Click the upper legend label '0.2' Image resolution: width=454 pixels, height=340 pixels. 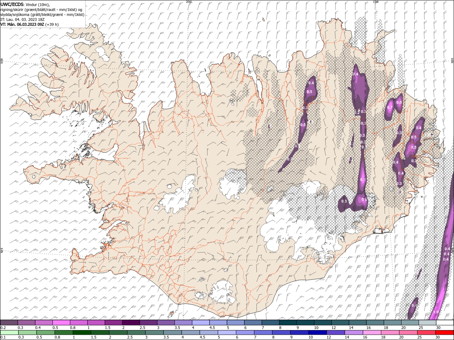click(x=3, y=328)
